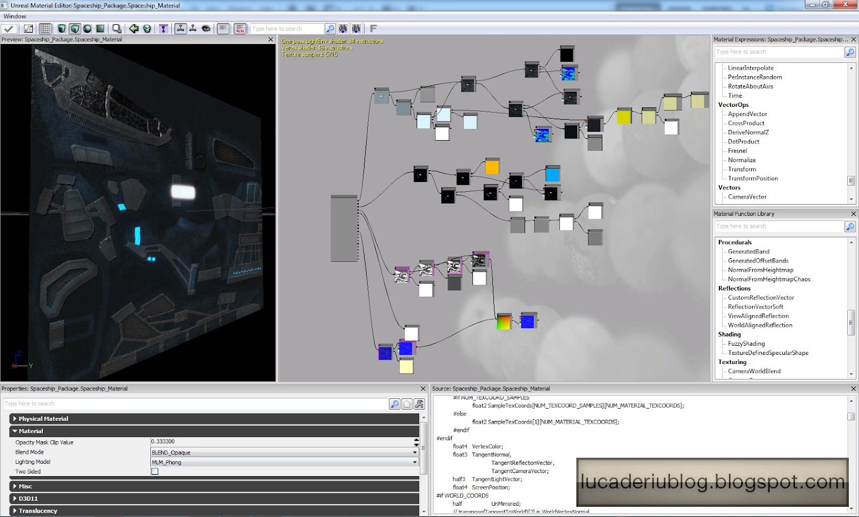The image size is (859, 517).
Task: Click the toolbar search text field
Action: click(287, 28)
